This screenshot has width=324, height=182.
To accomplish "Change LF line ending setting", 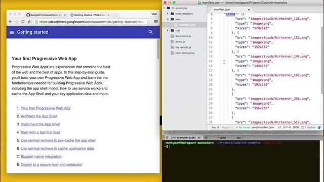I will (x=279, y=127).
